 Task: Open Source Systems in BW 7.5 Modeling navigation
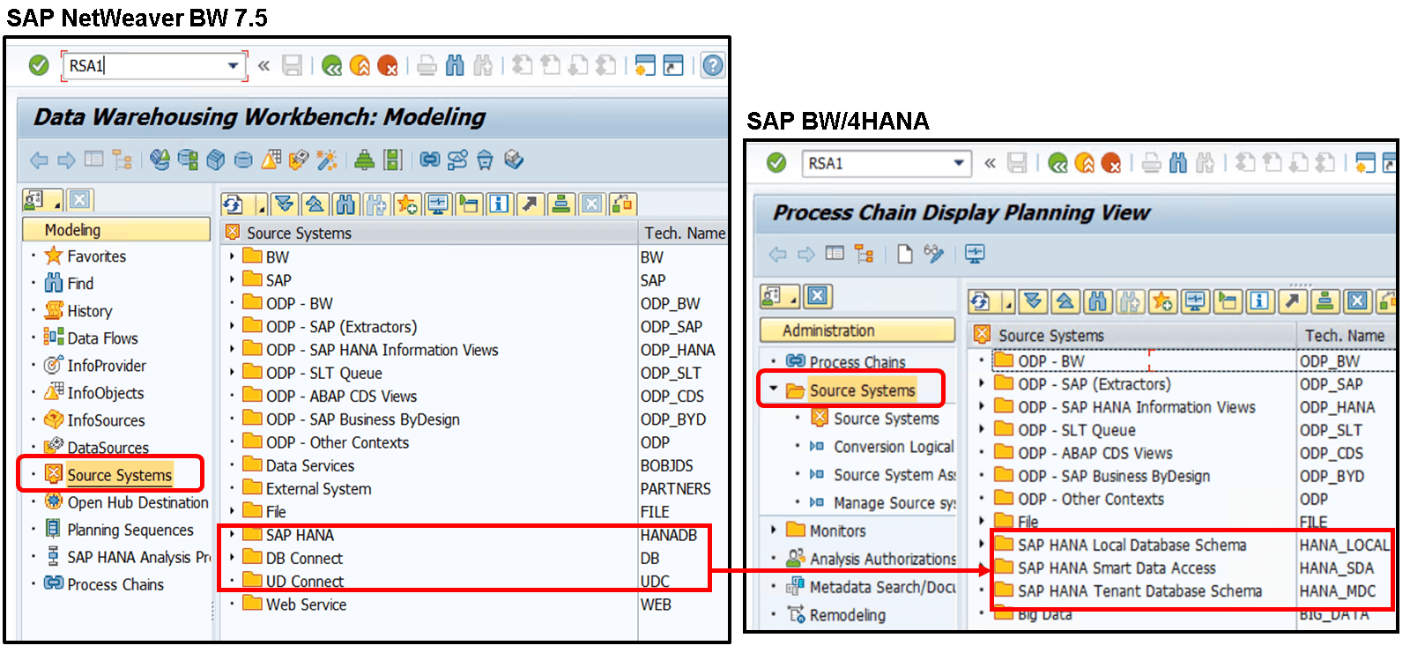[120, 475]
